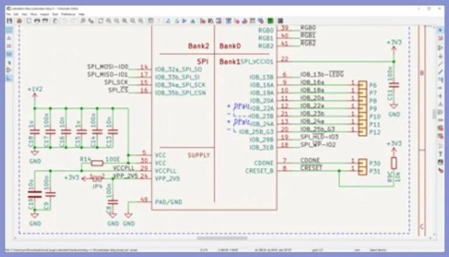Image resolution: width=449 pixels, height=257 pixels.
Task: Click the Refresh view icon
Action: click(101, 21)
